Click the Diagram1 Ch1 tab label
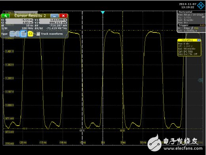206x155 pixels. click(x=26, y=13)
